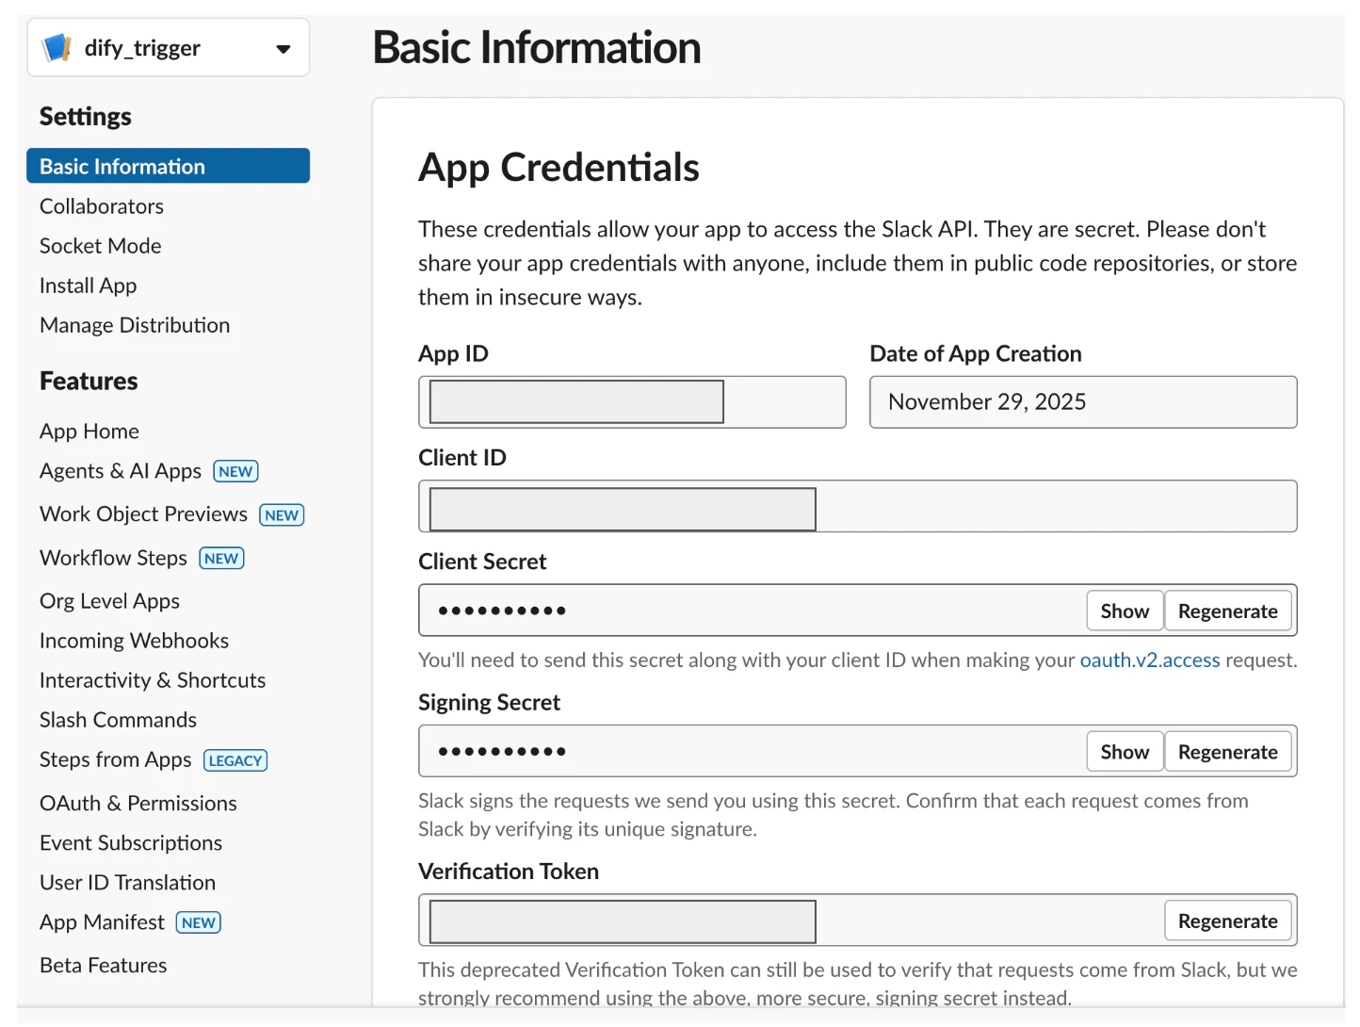The width and height of the screenshot is (1360, 1027).
Task: Open the Collaborators settings page
Action: click(102, 206)
